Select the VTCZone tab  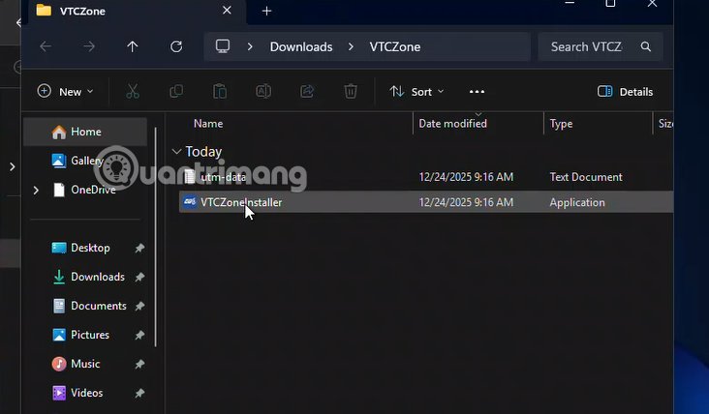coord(138,11)
